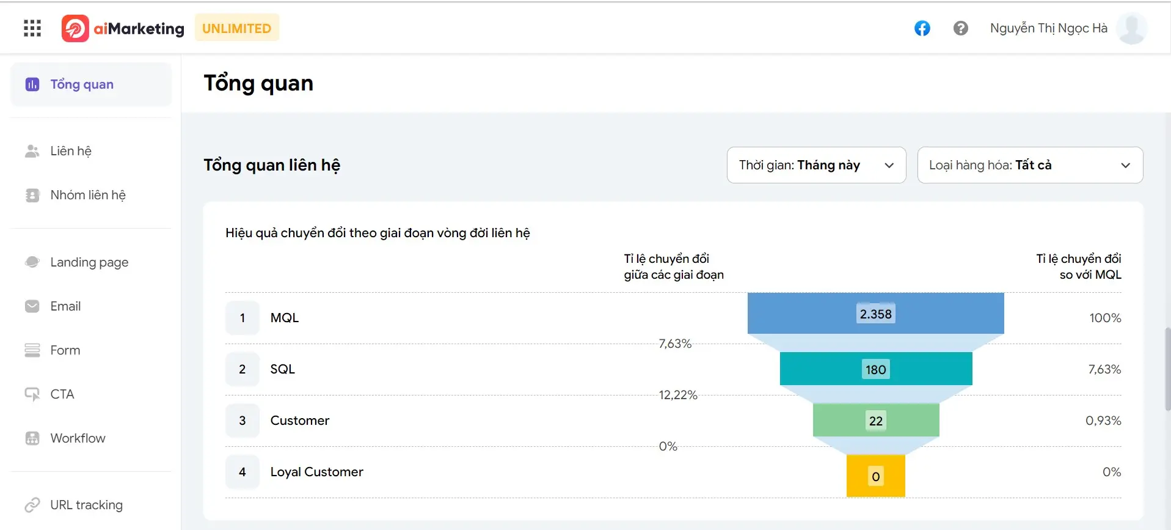Open the Landing page sidebar icon
The height and width of the screenshot is (530, 1171).
[x=32, y=262]
